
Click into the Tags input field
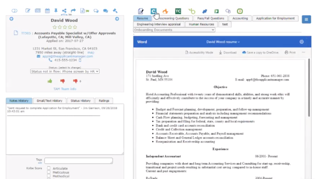coord(79,161)
